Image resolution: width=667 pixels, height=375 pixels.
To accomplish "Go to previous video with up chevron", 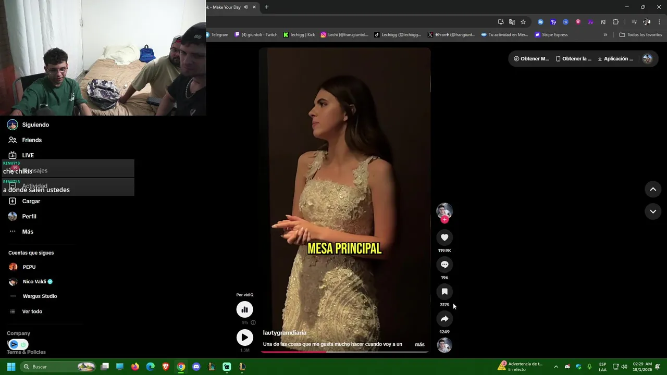I will pos(653,190).
